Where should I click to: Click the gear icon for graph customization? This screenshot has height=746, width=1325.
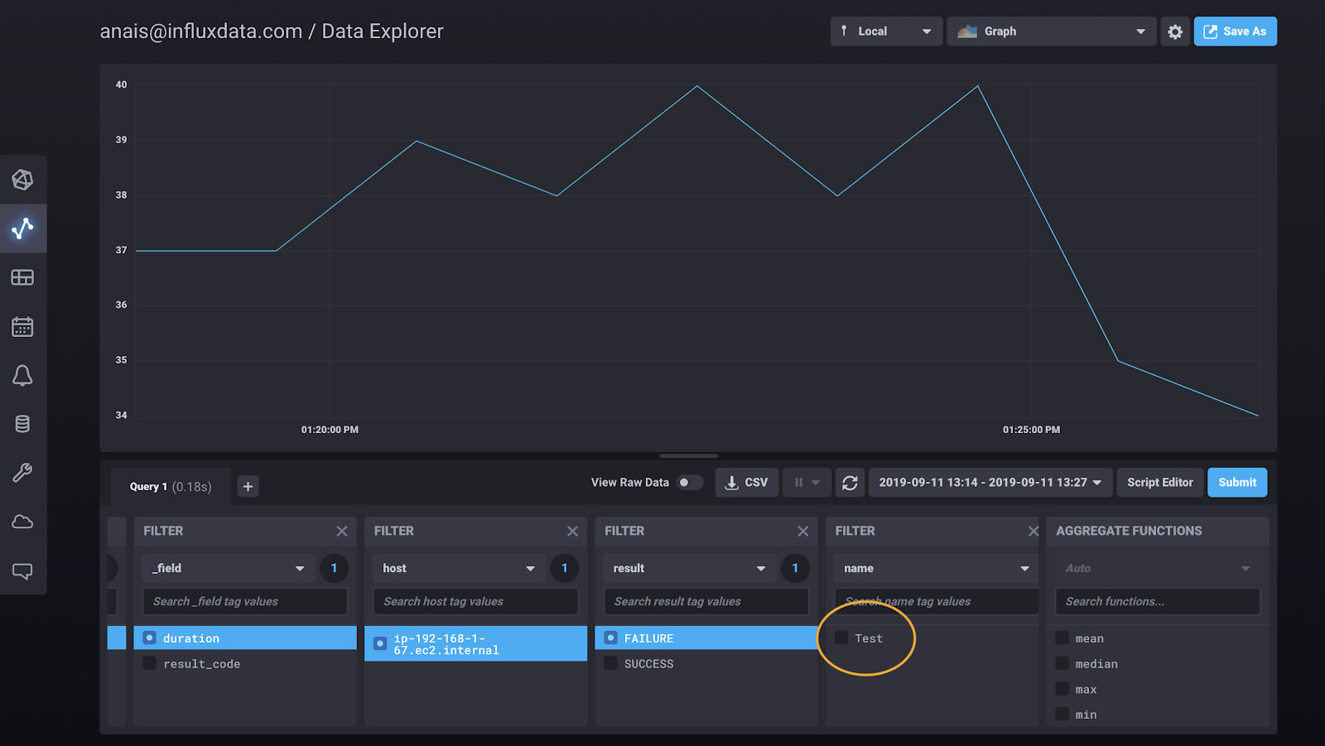[1174, 31]
